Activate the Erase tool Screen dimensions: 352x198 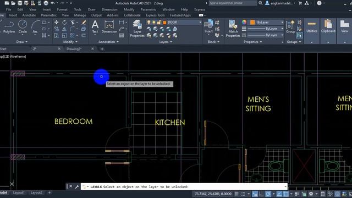pyautogui.click(x=84, y=22)
